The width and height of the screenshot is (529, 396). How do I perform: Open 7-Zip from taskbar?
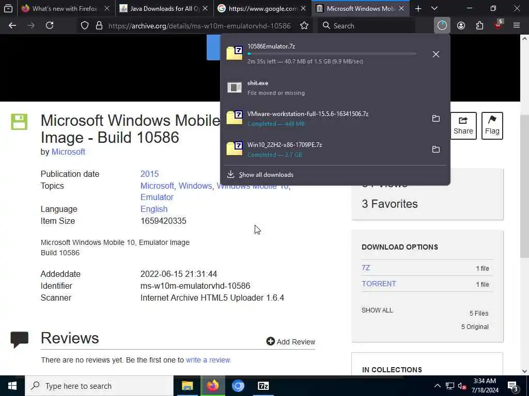click(x=263, y=386)
